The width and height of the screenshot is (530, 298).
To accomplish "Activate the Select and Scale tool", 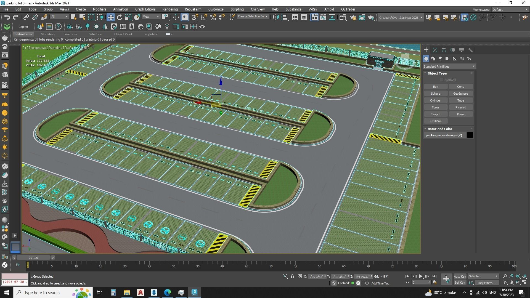I will 128,17.
